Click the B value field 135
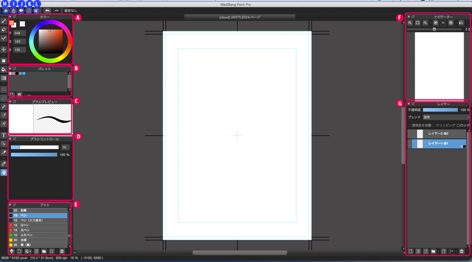This screenshot has height=262, width=472. tap(19, 50)
